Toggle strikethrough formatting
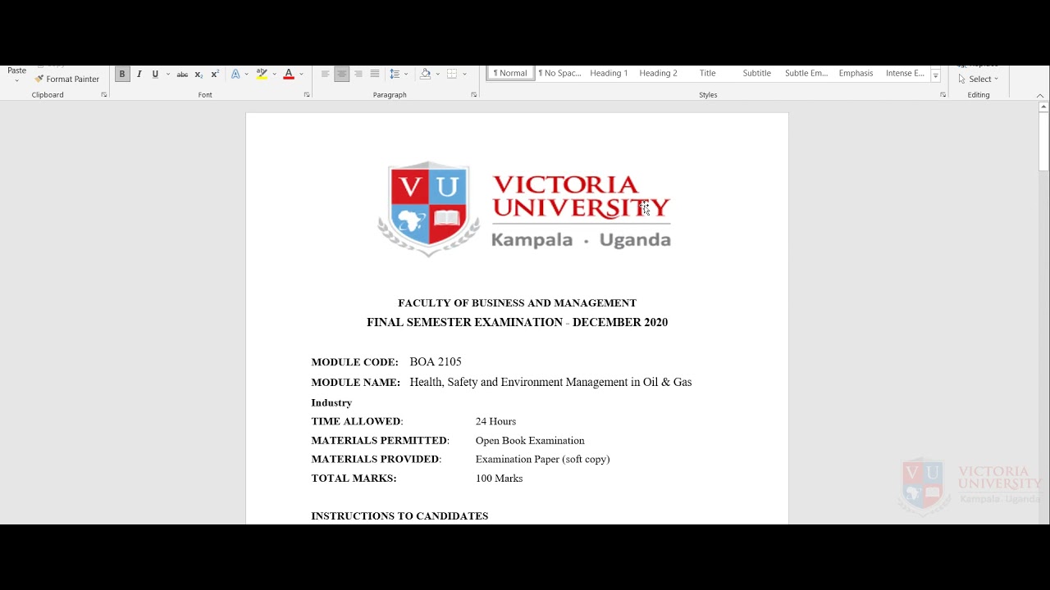 coord(182,75)
